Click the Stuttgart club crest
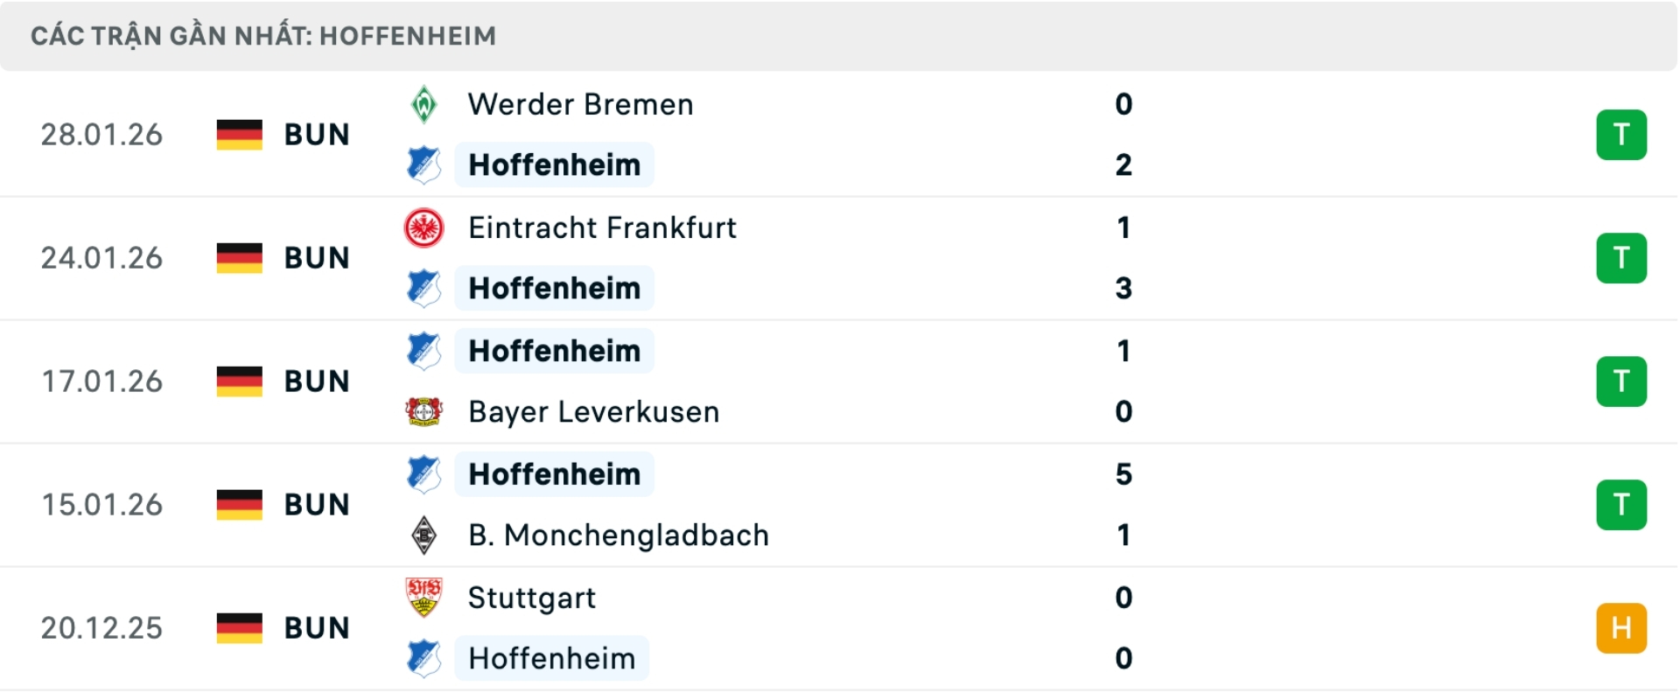The image size is (1680, 693). [x=425, y=598]
